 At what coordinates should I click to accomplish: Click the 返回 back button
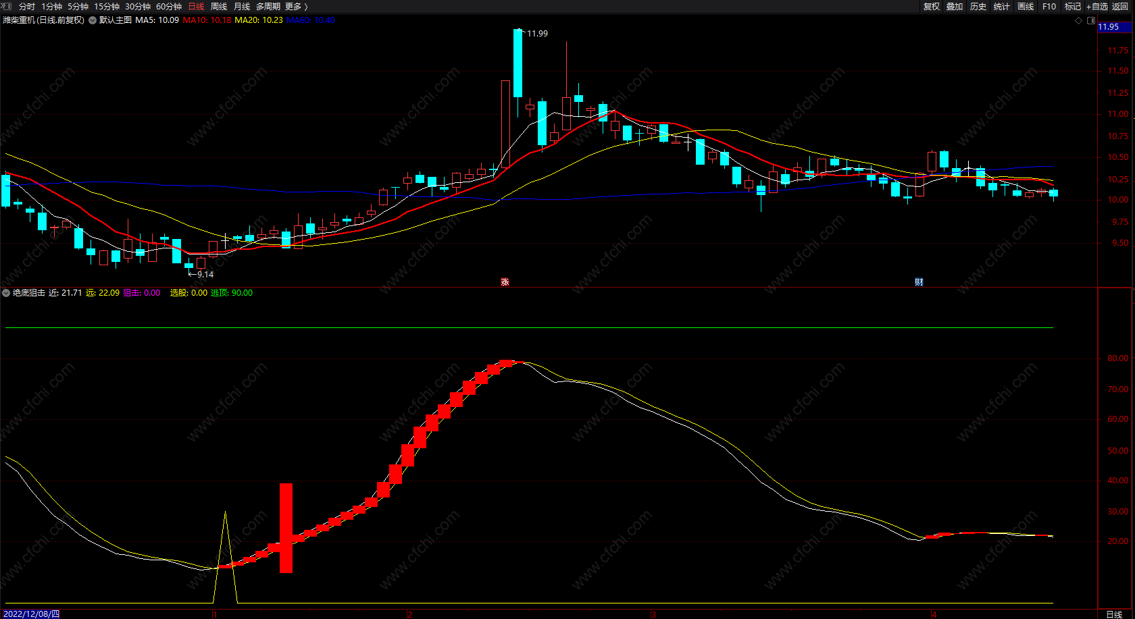point(1120,6)
